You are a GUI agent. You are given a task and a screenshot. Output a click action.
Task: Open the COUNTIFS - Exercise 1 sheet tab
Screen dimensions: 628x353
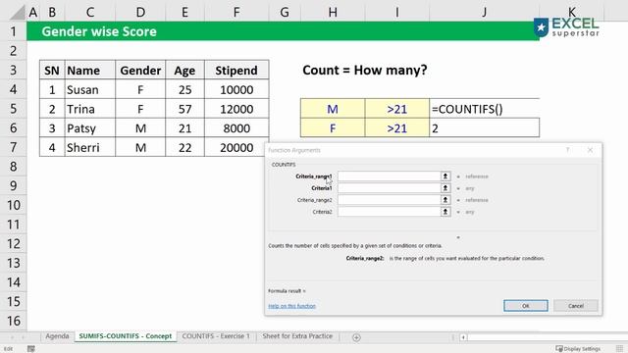coord(216,336)
